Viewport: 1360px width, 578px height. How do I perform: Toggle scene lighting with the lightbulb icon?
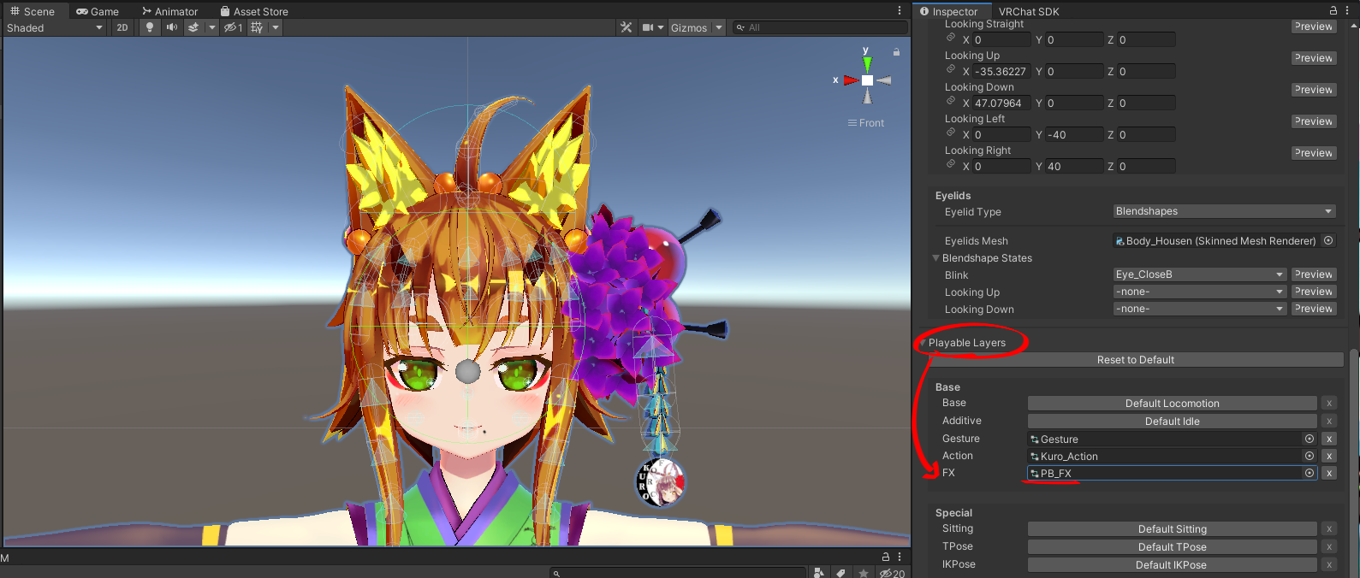tap(150, 27)
